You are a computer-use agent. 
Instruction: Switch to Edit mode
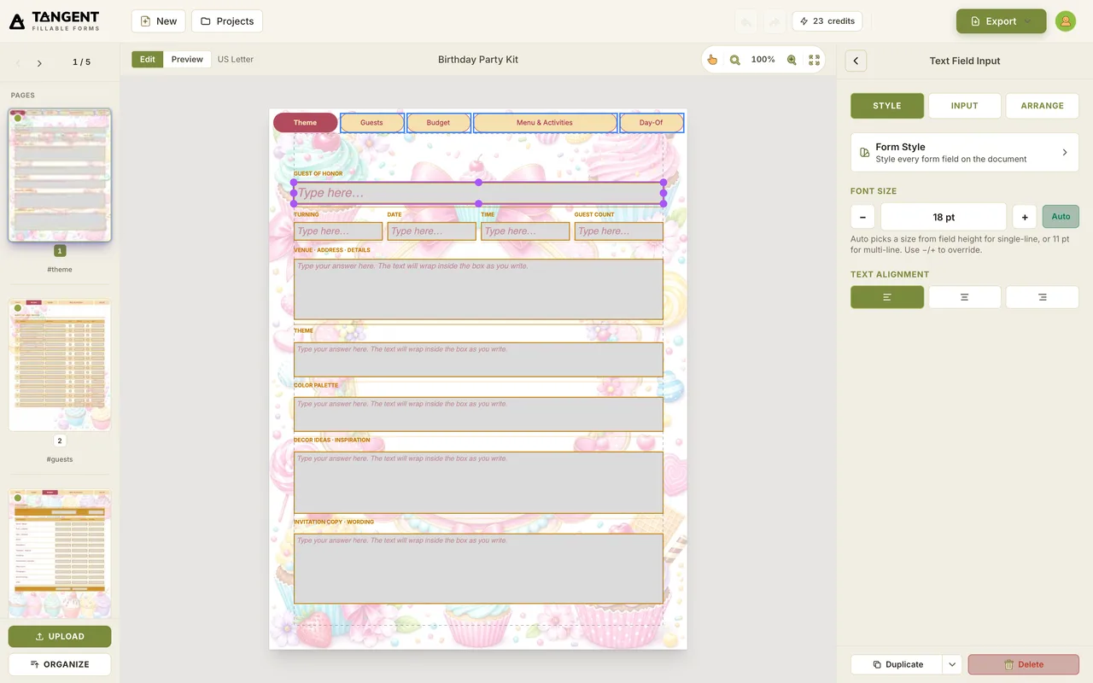148,59
